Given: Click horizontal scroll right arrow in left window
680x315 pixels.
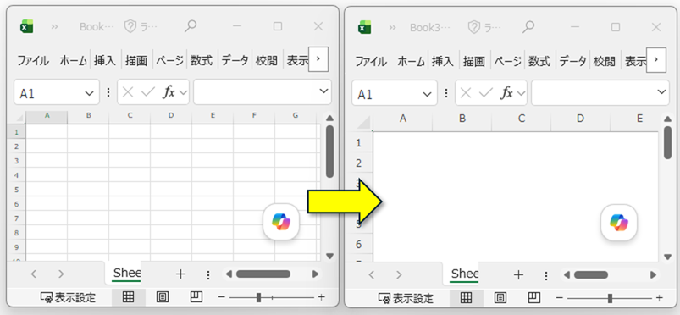Looking at the screenshot, I should tap(315, 274).
